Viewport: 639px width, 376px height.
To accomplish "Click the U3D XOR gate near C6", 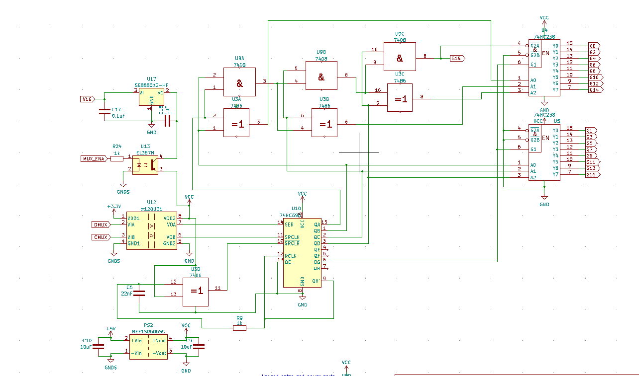I will [196, 292].
